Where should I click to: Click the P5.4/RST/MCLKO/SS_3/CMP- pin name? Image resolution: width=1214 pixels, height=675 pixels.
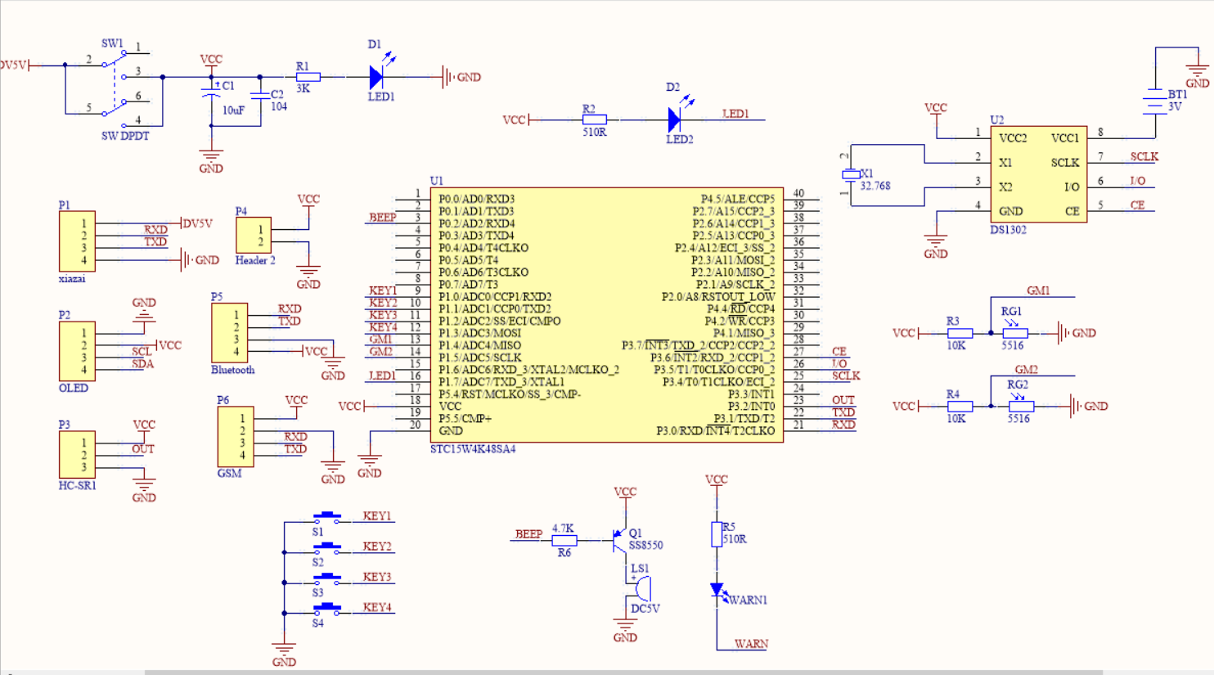[x=510, y=394]
